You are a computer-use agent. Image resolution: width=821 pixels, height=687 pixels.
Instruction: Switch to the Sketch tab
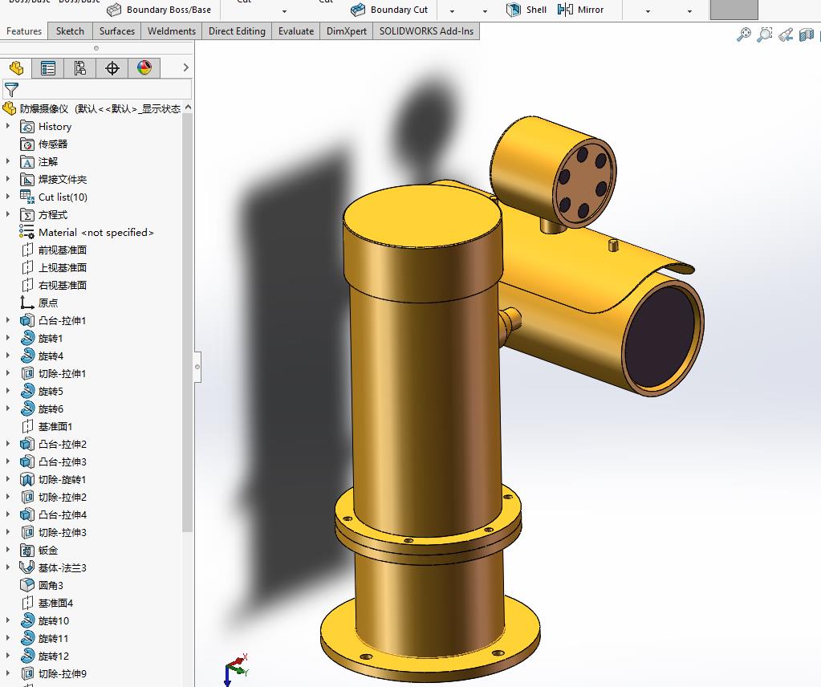tap(70, 31)
